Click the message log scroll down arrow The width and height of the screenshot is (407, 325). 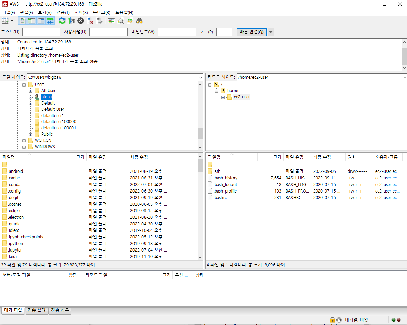[x=404, y=68]
